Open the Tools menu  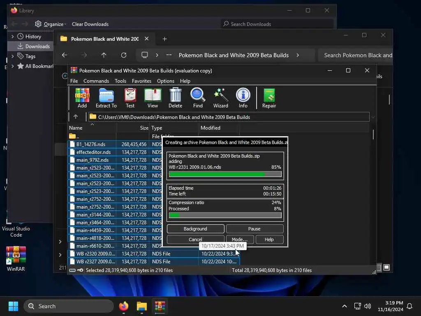point(120,81)
